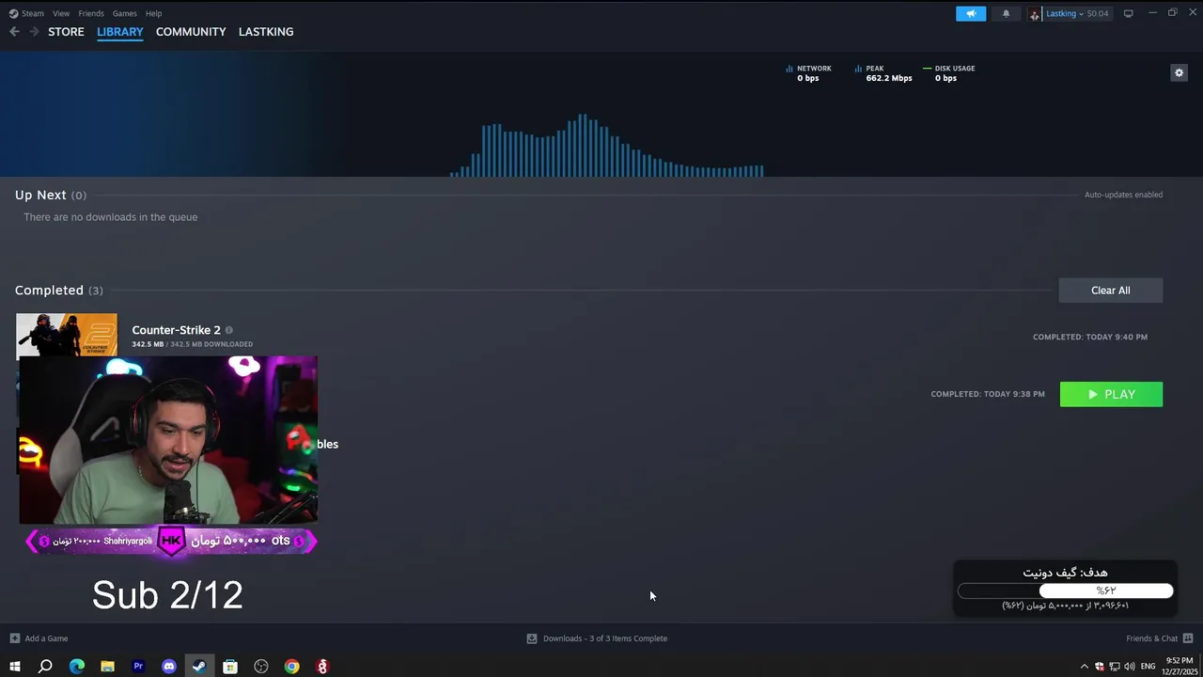Image resolution: width=1203 pixels, height=677 pixels.
Task: Click Clear All completed downloads
Action: 1110,291
